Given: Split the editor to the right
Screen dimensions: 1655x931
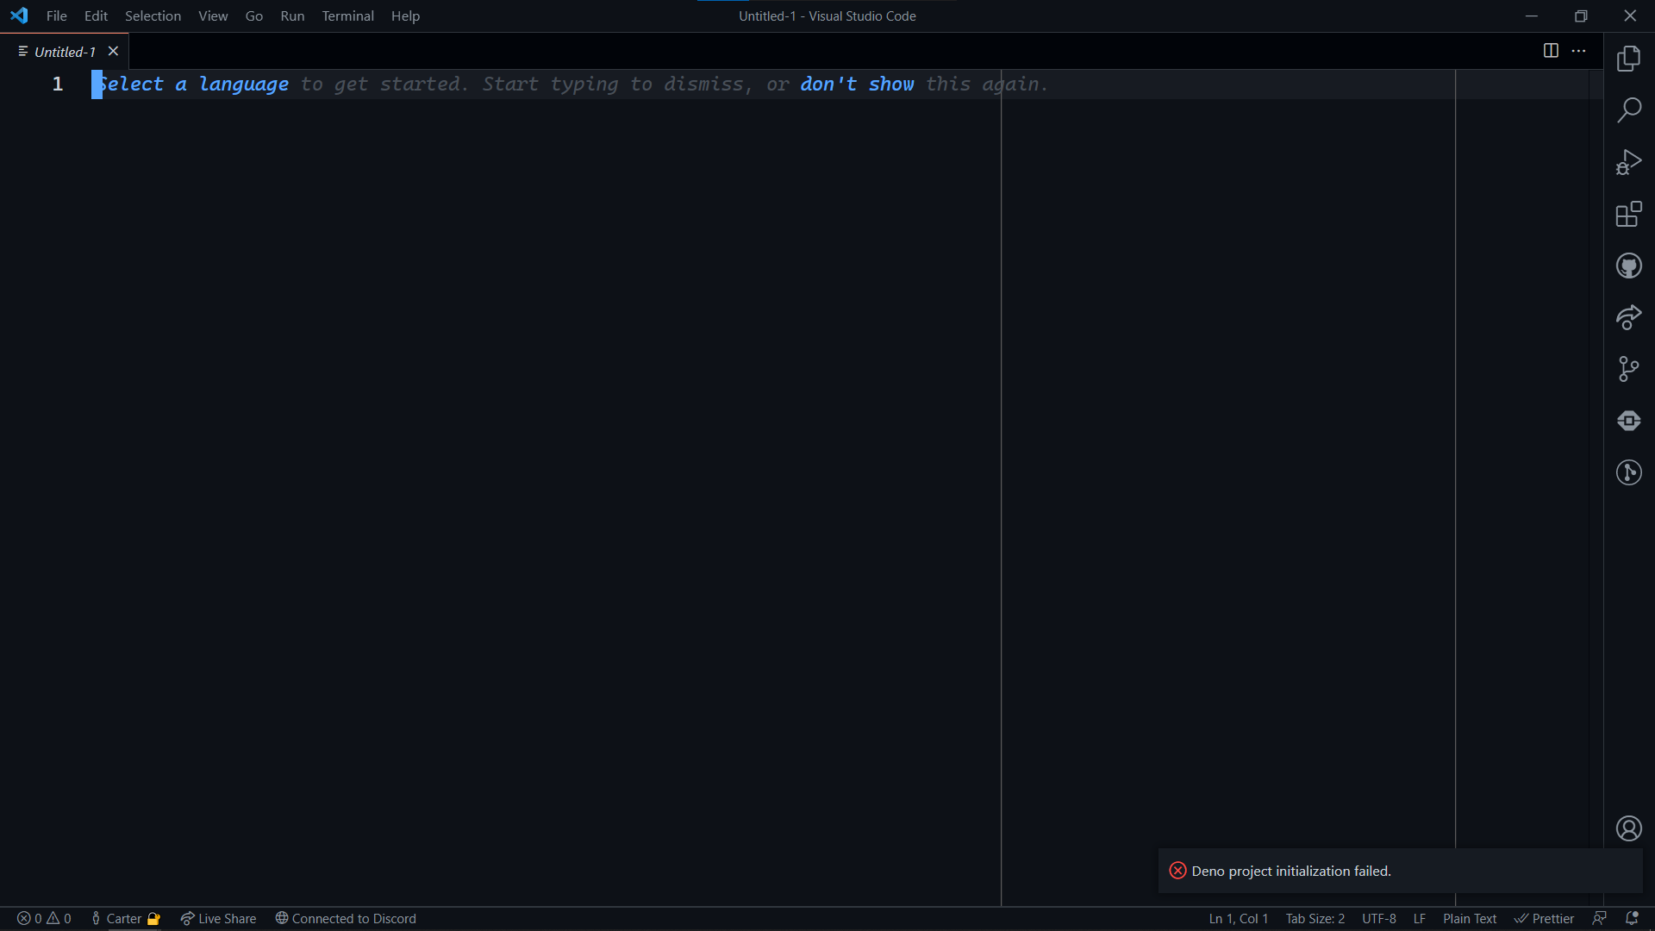Looking at the screenshot, I should (1551, 51).
